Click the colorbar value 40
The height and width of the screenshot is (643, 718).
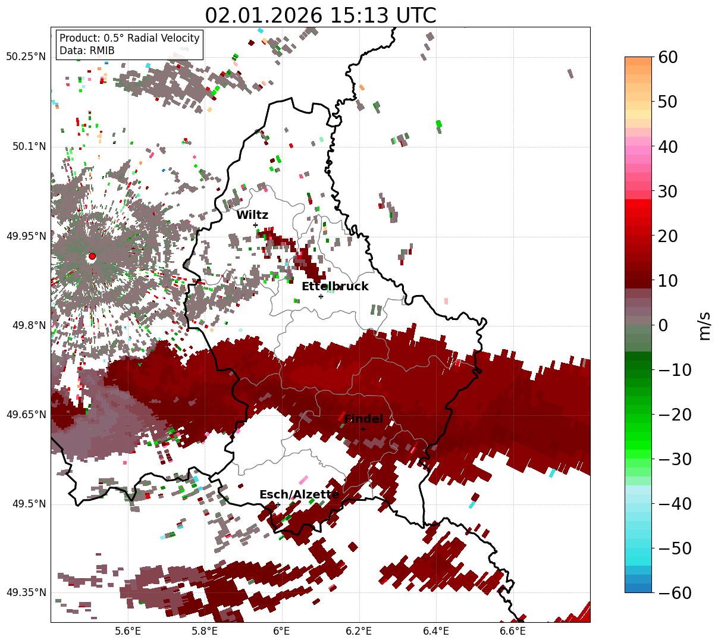coord(667,146)
